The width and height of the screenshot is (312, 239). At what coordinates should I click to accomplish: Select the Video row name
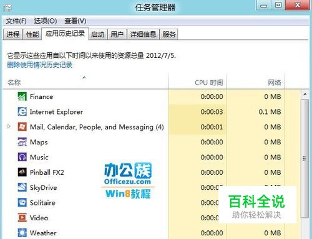pos(39,218)
